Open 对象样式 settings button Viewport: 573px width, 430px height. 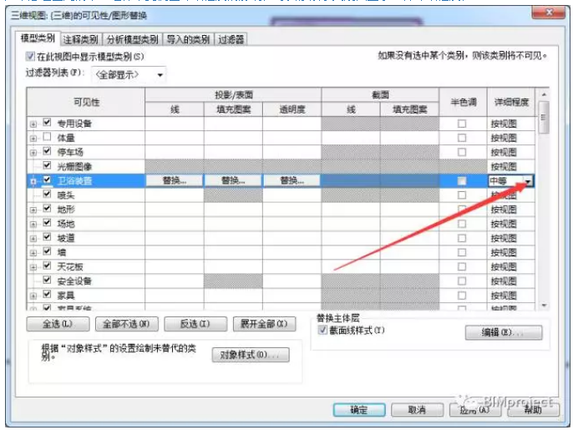pyautogui.click(x=250, y=355)
